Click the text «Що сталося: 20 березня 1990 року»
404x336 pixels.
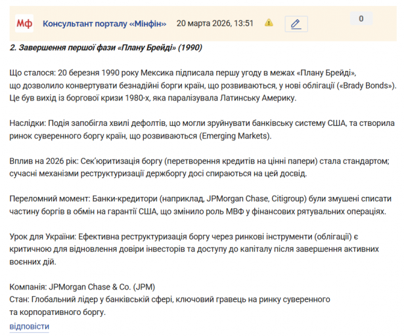click(74, 73)
